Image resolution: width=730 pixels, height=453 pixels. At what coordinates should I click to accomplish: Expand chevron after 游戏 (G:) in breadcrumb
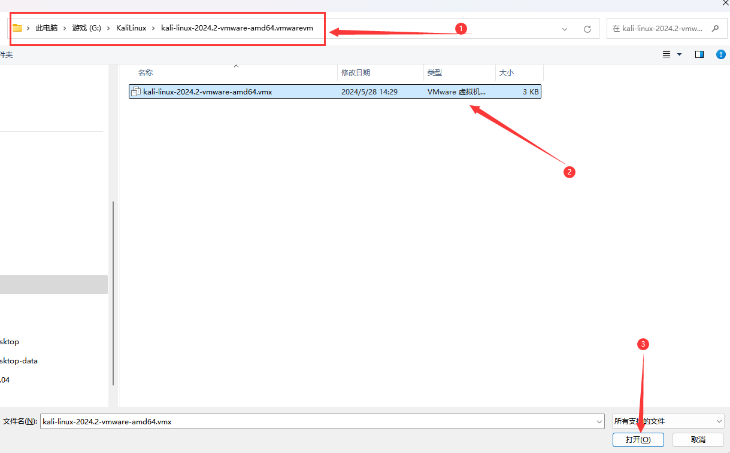[x=108, y=28]
